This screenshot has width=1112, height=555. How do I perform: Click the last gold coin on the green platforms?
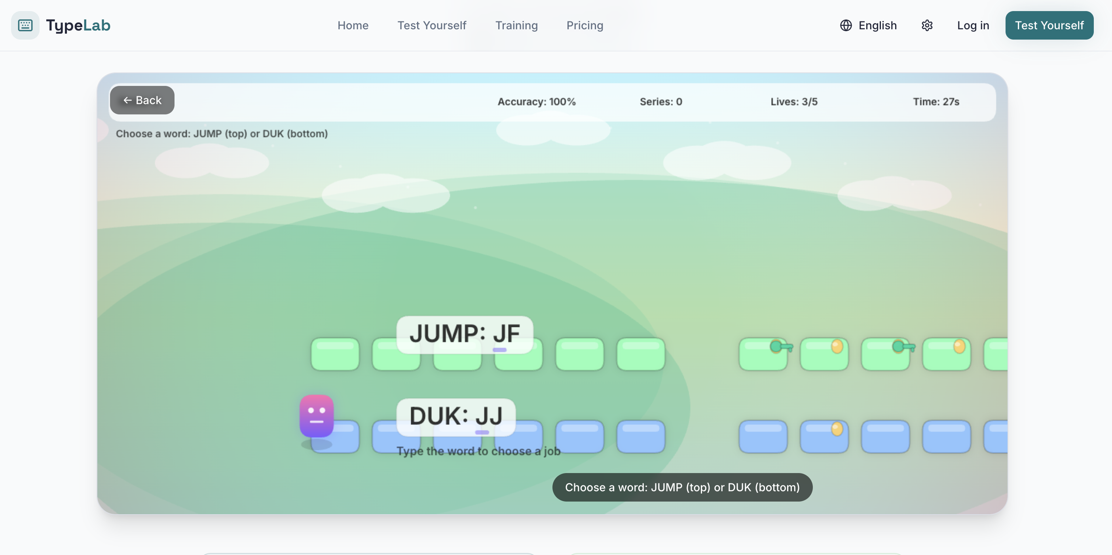[x=959, y=346]
